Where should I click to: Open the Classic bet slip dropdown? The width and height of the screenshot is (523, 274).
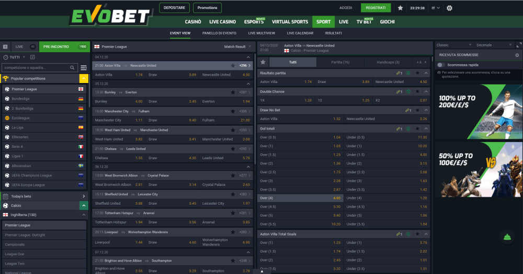coord(453,45)
